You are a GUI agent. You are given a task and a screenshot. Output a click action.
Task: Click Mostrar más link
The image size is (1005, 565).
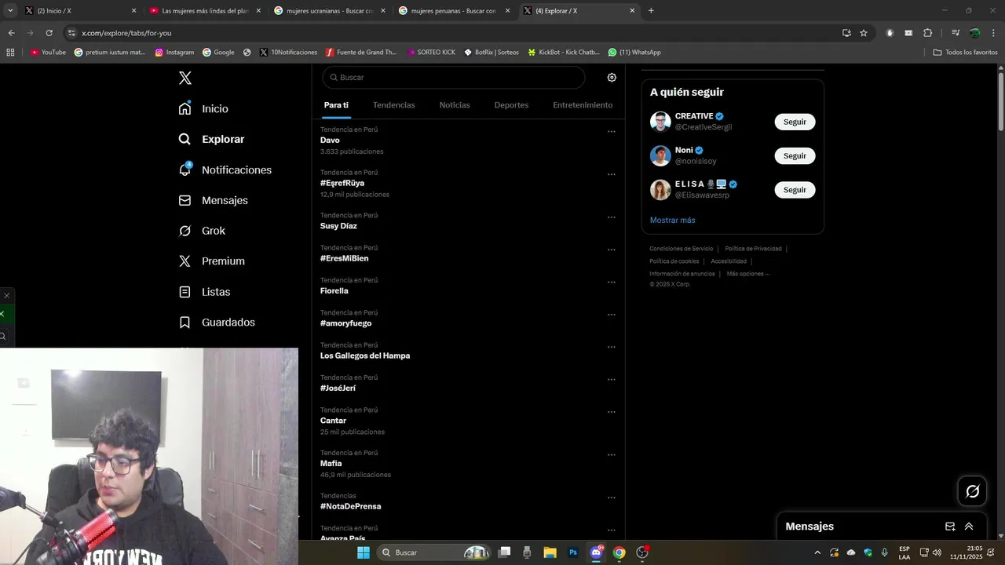tap(672, 221)
